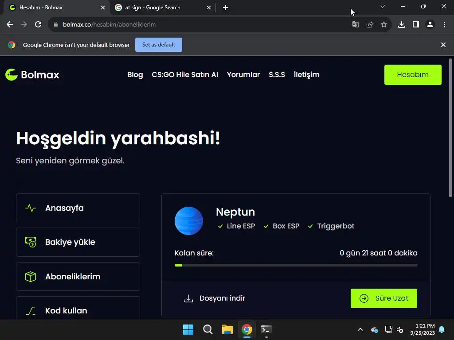The image size is (454, 340).
Task: Open a new browser tab
Action: coord(226,8)
